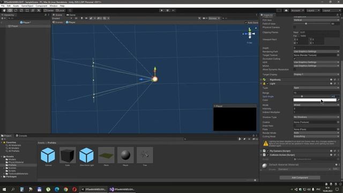Enable Physical Camera checkbox

click(295, 27)
